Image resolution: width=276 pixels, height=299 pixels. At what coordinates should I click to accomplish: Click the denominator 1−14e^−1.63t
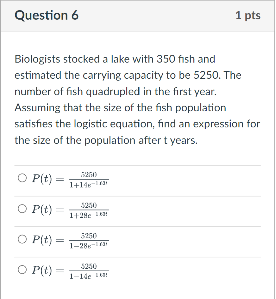click(x=89, y=275)
